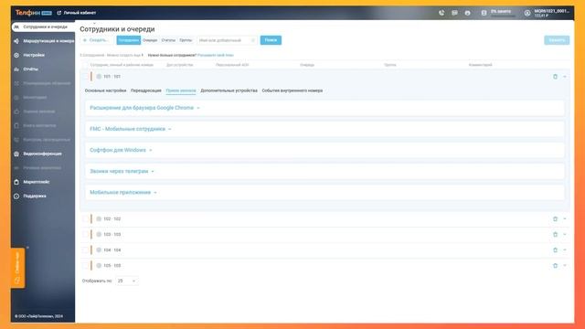Tick the checkbox for employee 103

pos(85,235)
